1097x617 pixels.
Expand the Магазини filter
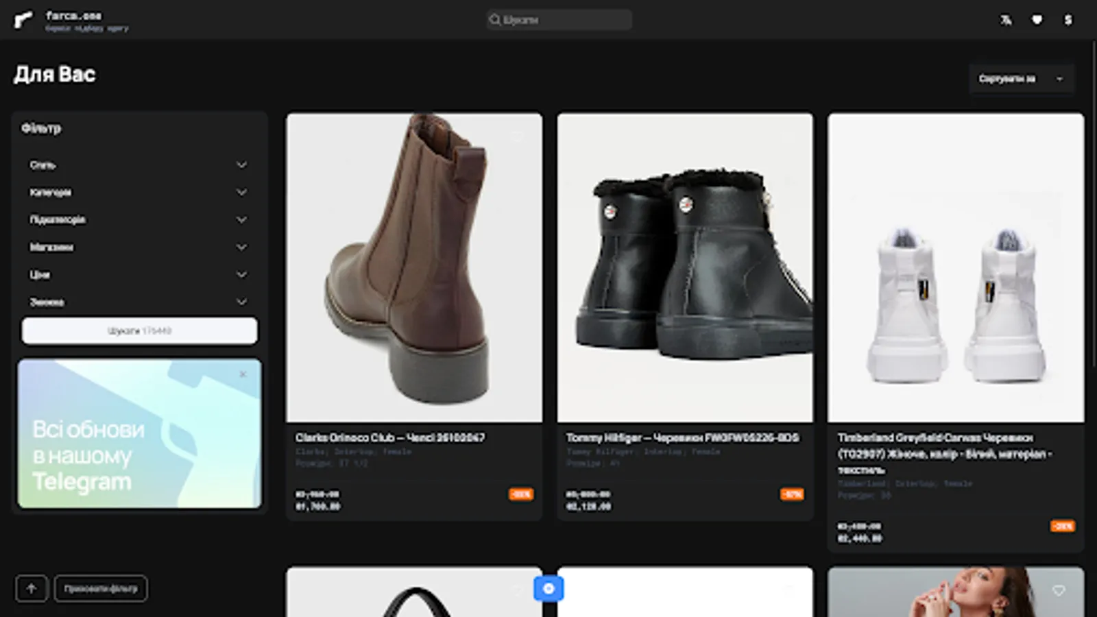click(x=138, y=247)
